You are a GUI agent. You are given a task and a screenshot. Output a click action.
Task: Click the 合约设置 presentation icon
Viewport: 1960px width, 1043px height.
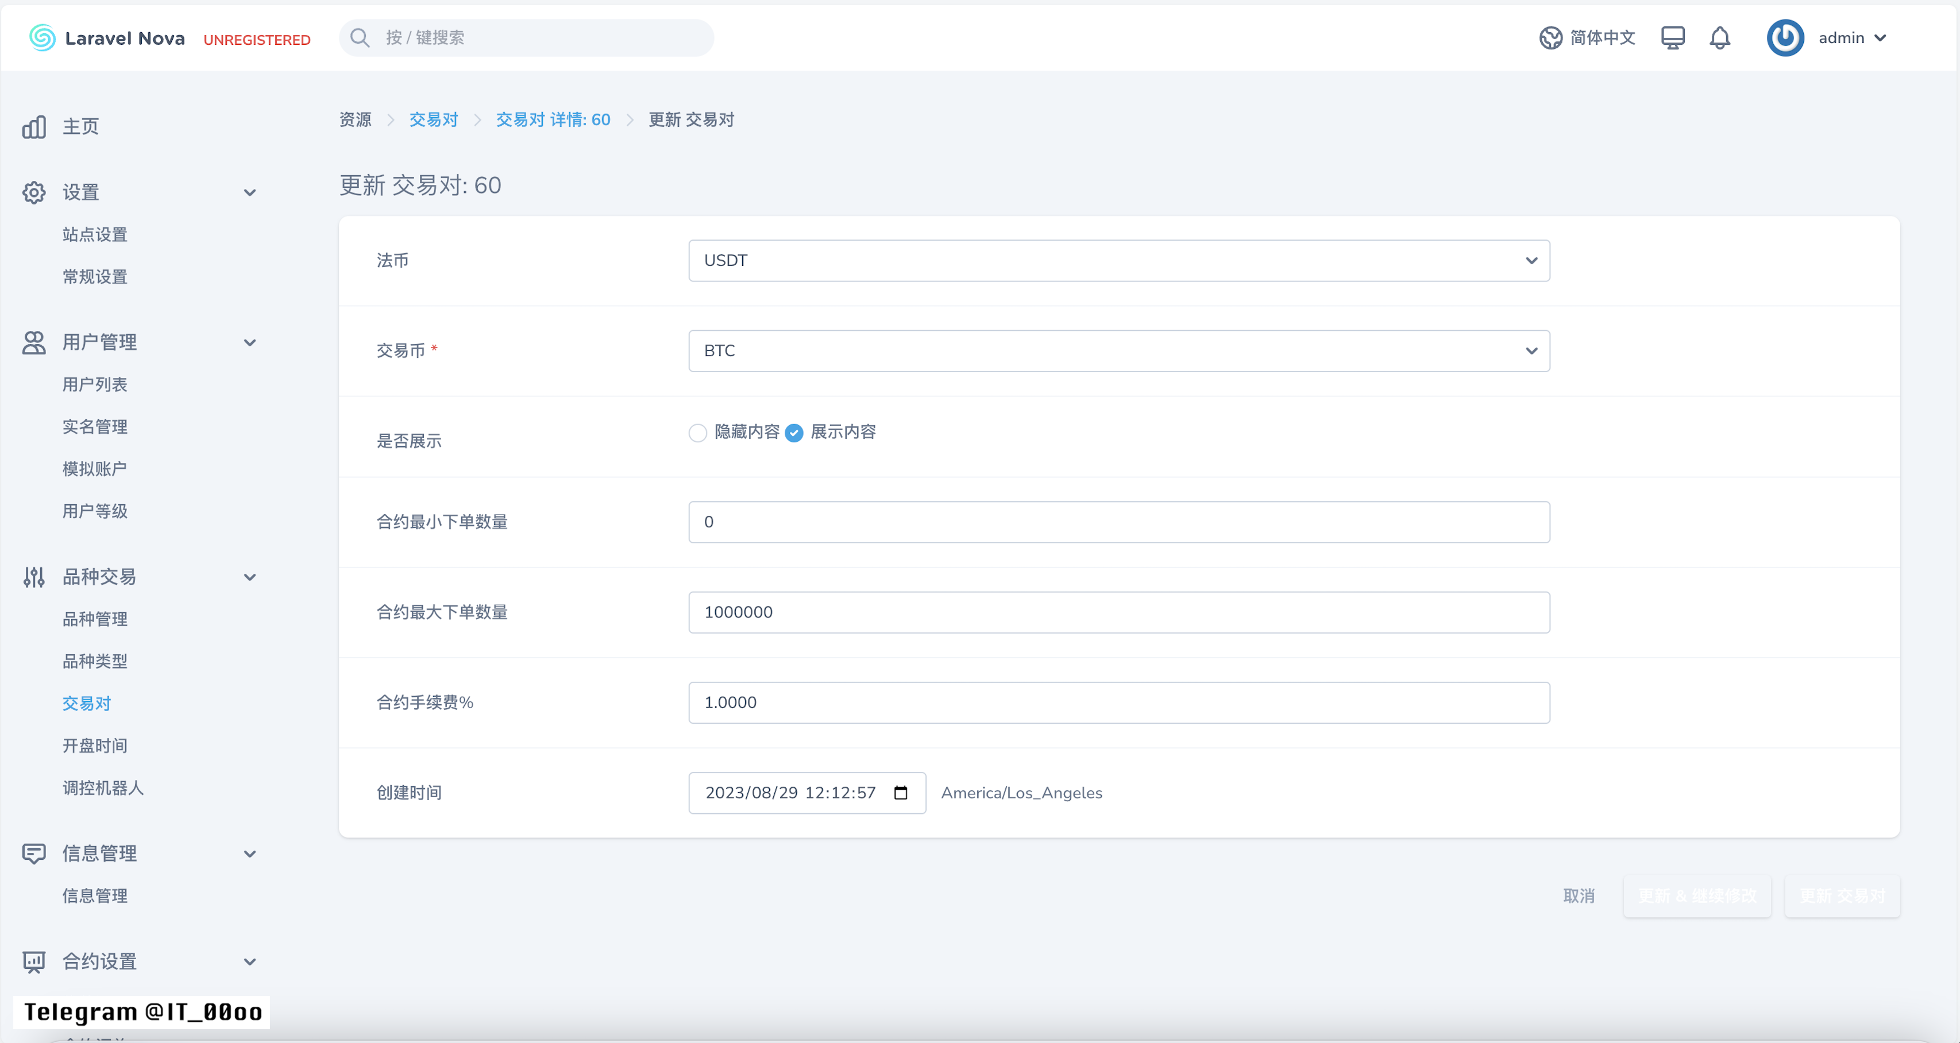[33, 961]
